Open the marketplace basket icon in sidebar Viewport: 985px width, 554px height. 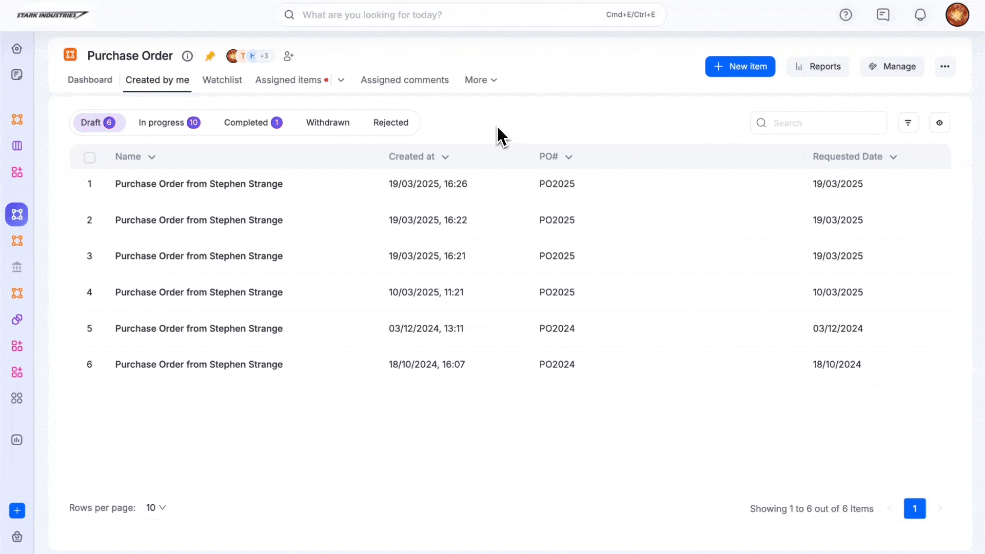pyautogui.click(x=17, y=537)
